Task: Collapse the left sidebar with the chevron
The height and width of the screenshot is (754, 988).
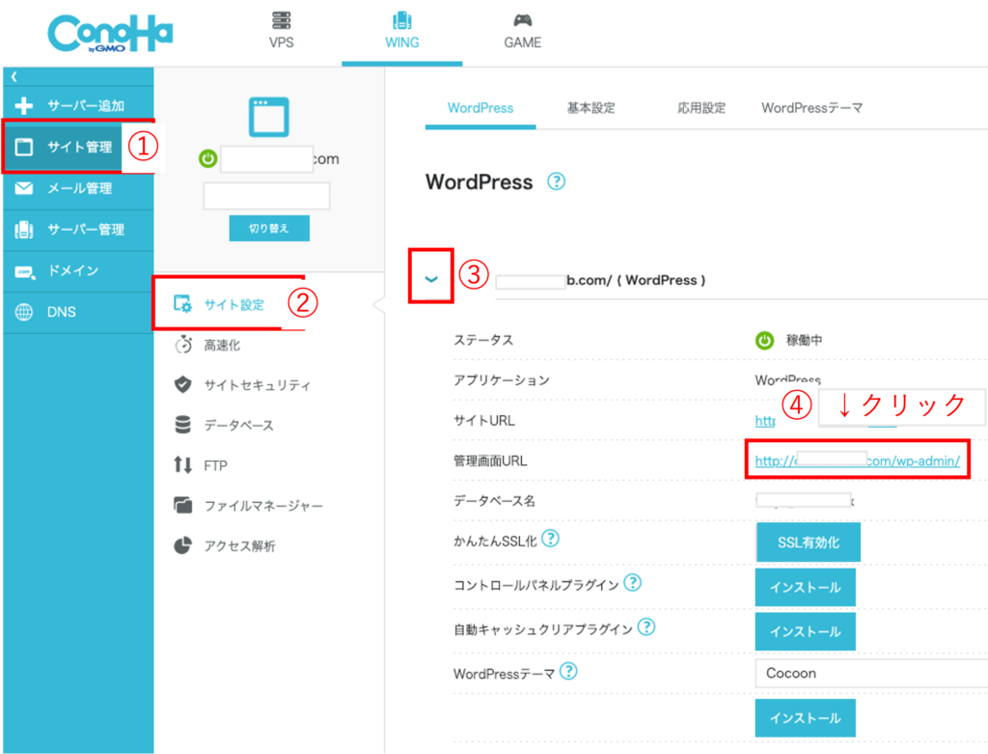Action: click(14, 76)
